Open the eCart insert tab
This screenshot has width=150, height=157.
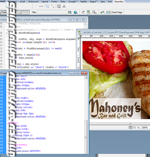coord(23,2)
